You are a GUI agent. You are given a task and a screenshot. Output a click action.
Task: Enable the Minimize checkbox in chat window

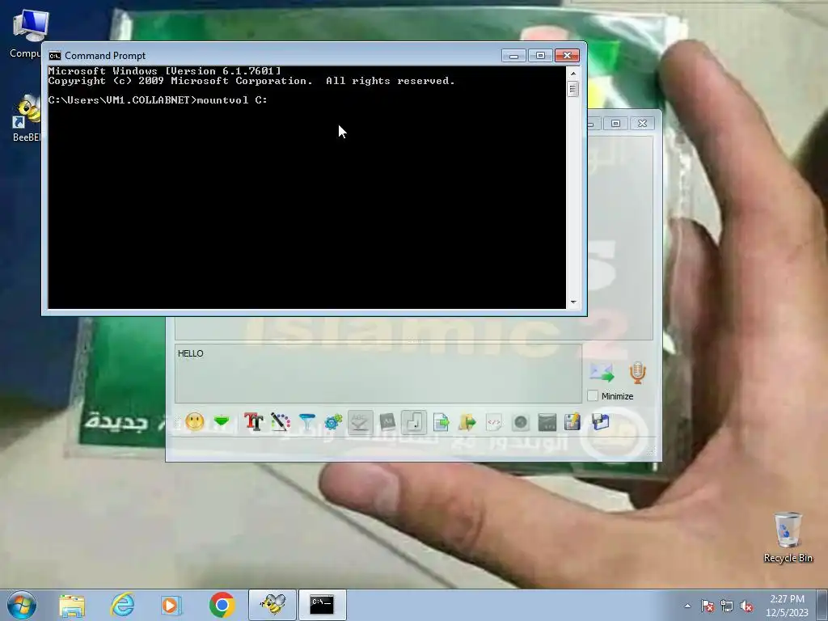[593, 395]
